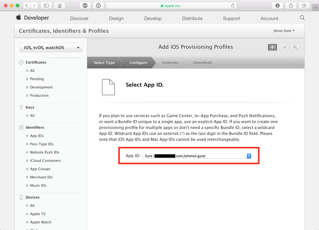Open App Groups
This screenshot has width=319, height=230.
pos(40,169)
